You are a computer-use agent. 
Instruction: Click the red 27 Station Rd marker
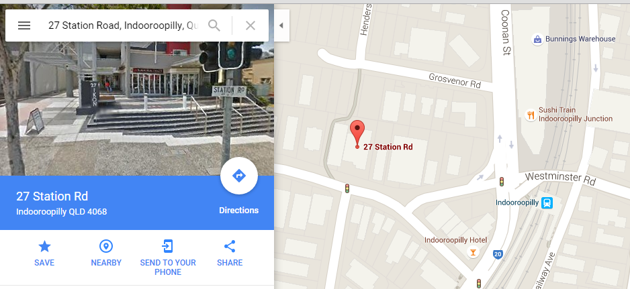tap(357, 133)
